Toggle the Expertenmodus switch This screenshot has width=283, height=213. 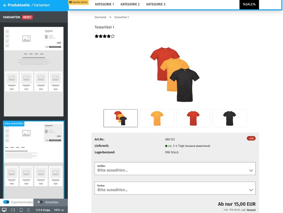click(x=6, y=202)
